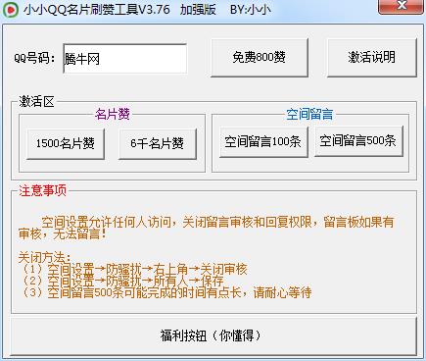
Task: Focus the QQ号码 input field
Action: (x=125, y=59)
